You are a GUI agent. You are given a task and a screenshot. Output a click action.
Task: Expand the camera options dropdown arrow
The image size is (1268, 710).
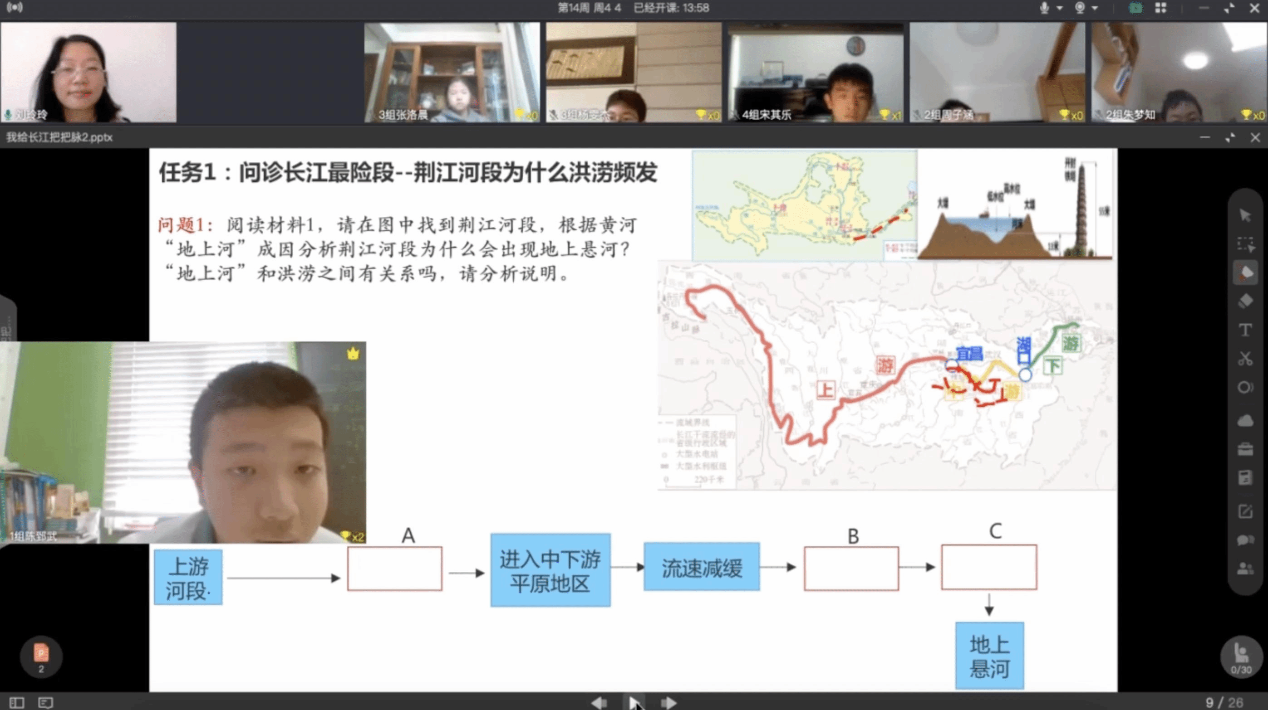(x=1094, y=8)
